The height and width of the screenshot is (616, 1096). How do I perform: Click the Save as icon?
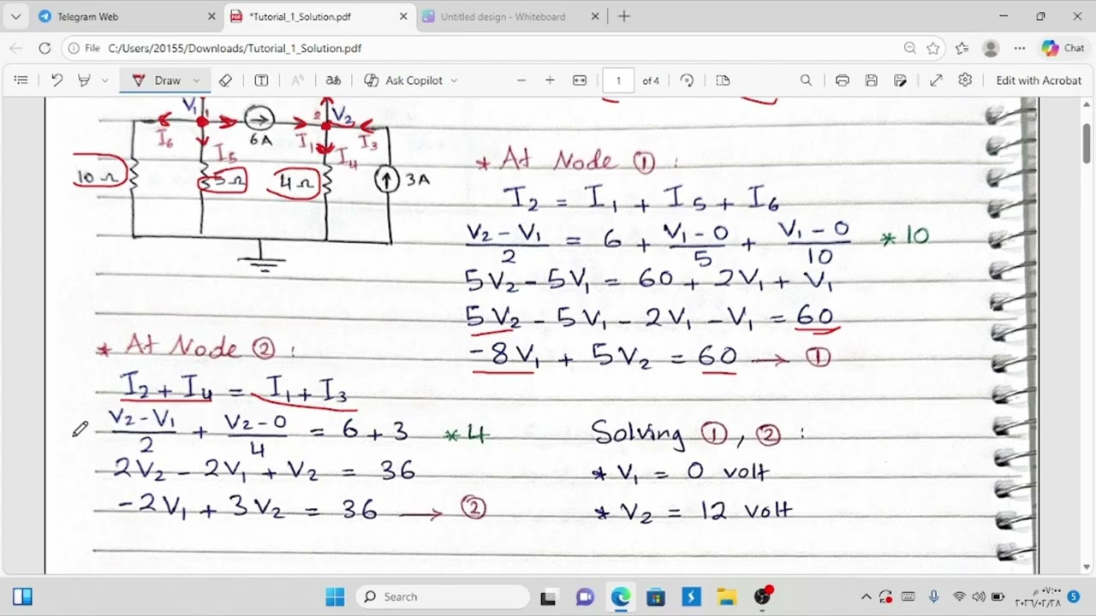(x=900, y=80)
